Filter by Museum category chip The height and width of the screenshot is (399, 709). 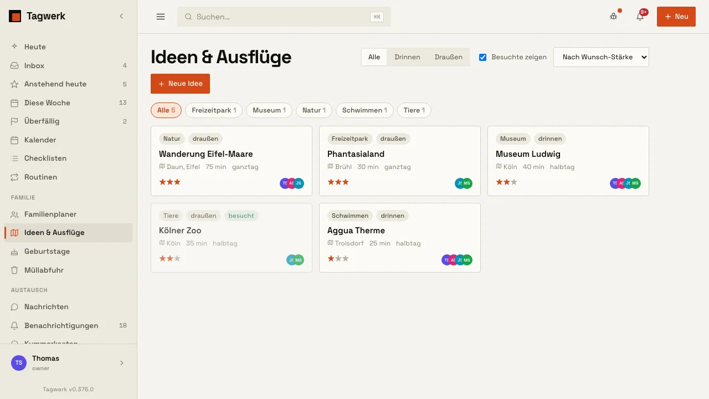pyautogui.click(x=269, y=110)
